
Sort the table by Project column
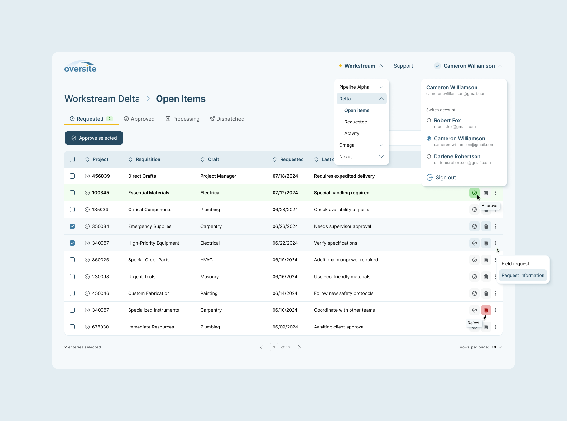click(x=87, y=159)
